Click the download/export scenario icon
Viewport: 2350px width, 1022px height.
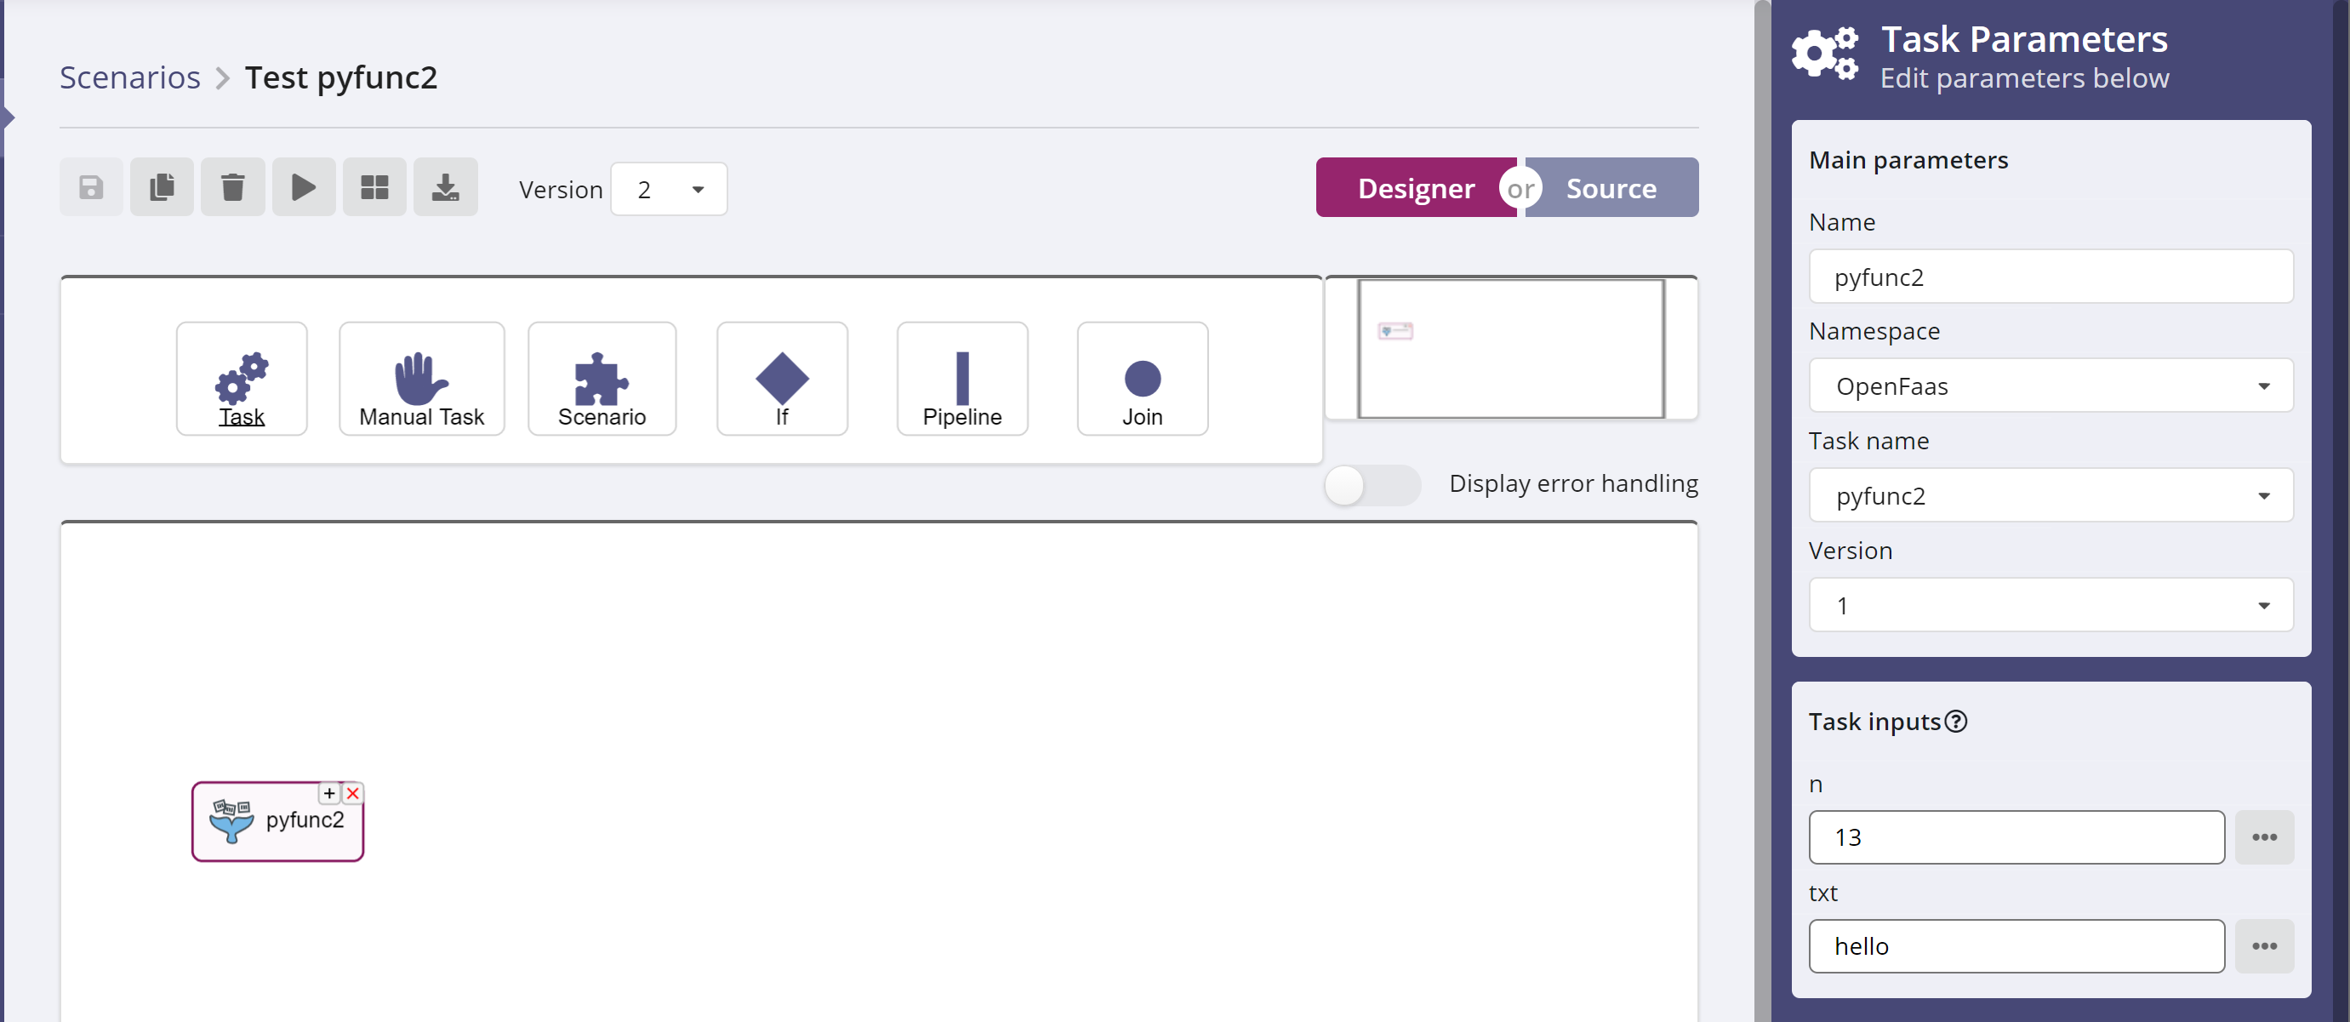[445, 187]
